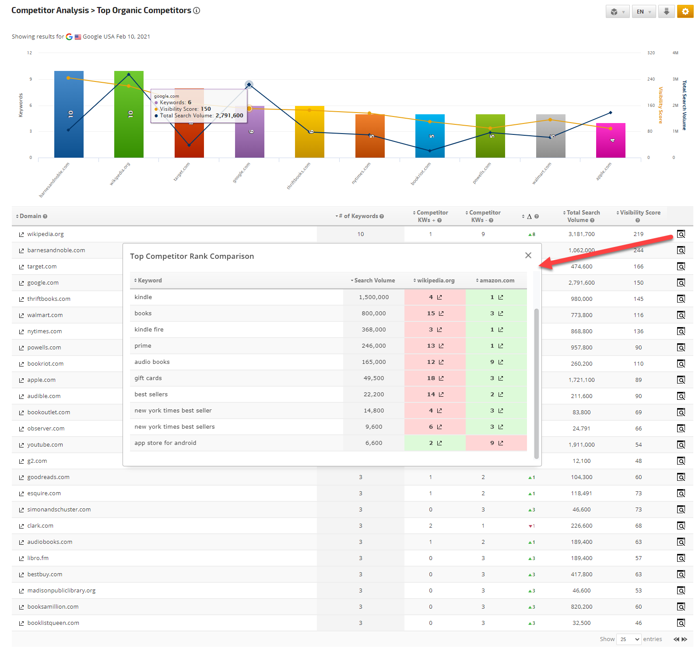Open wikipedia.org rank link for books keyword
The width and height of the screenshot is (699, 652).
pos(441,314)
